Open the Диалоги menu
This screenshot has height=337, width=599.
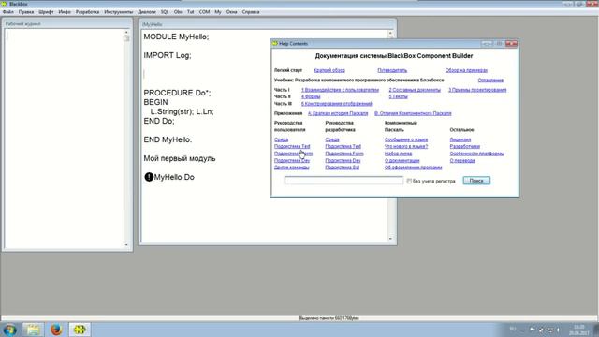click(147, 12)
